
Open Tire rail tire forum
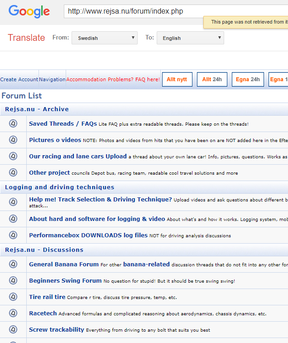point(47,297)
